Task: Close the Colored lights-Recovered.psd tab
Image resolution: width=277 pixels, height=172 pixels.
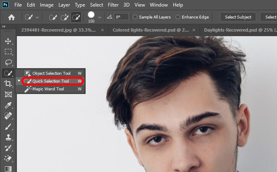Action: click(x=194, y=30)
